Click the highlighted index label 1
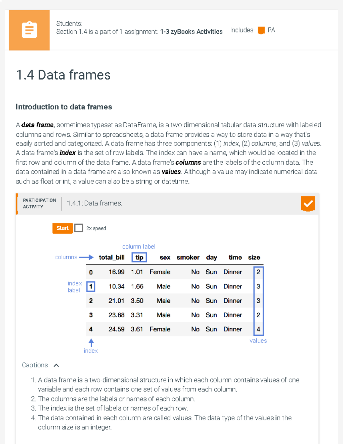 click(x=91, y=286)
